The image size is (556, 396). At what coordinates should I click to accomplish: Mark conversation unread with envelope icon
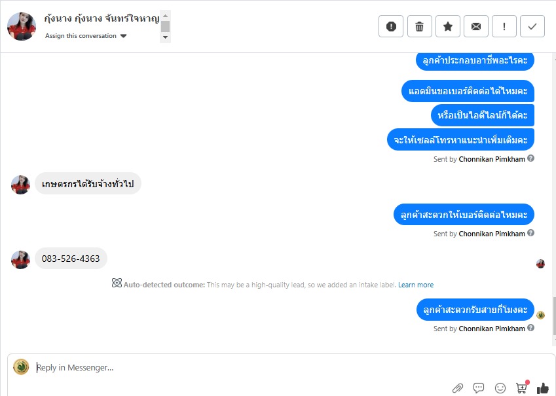[476, 26]
